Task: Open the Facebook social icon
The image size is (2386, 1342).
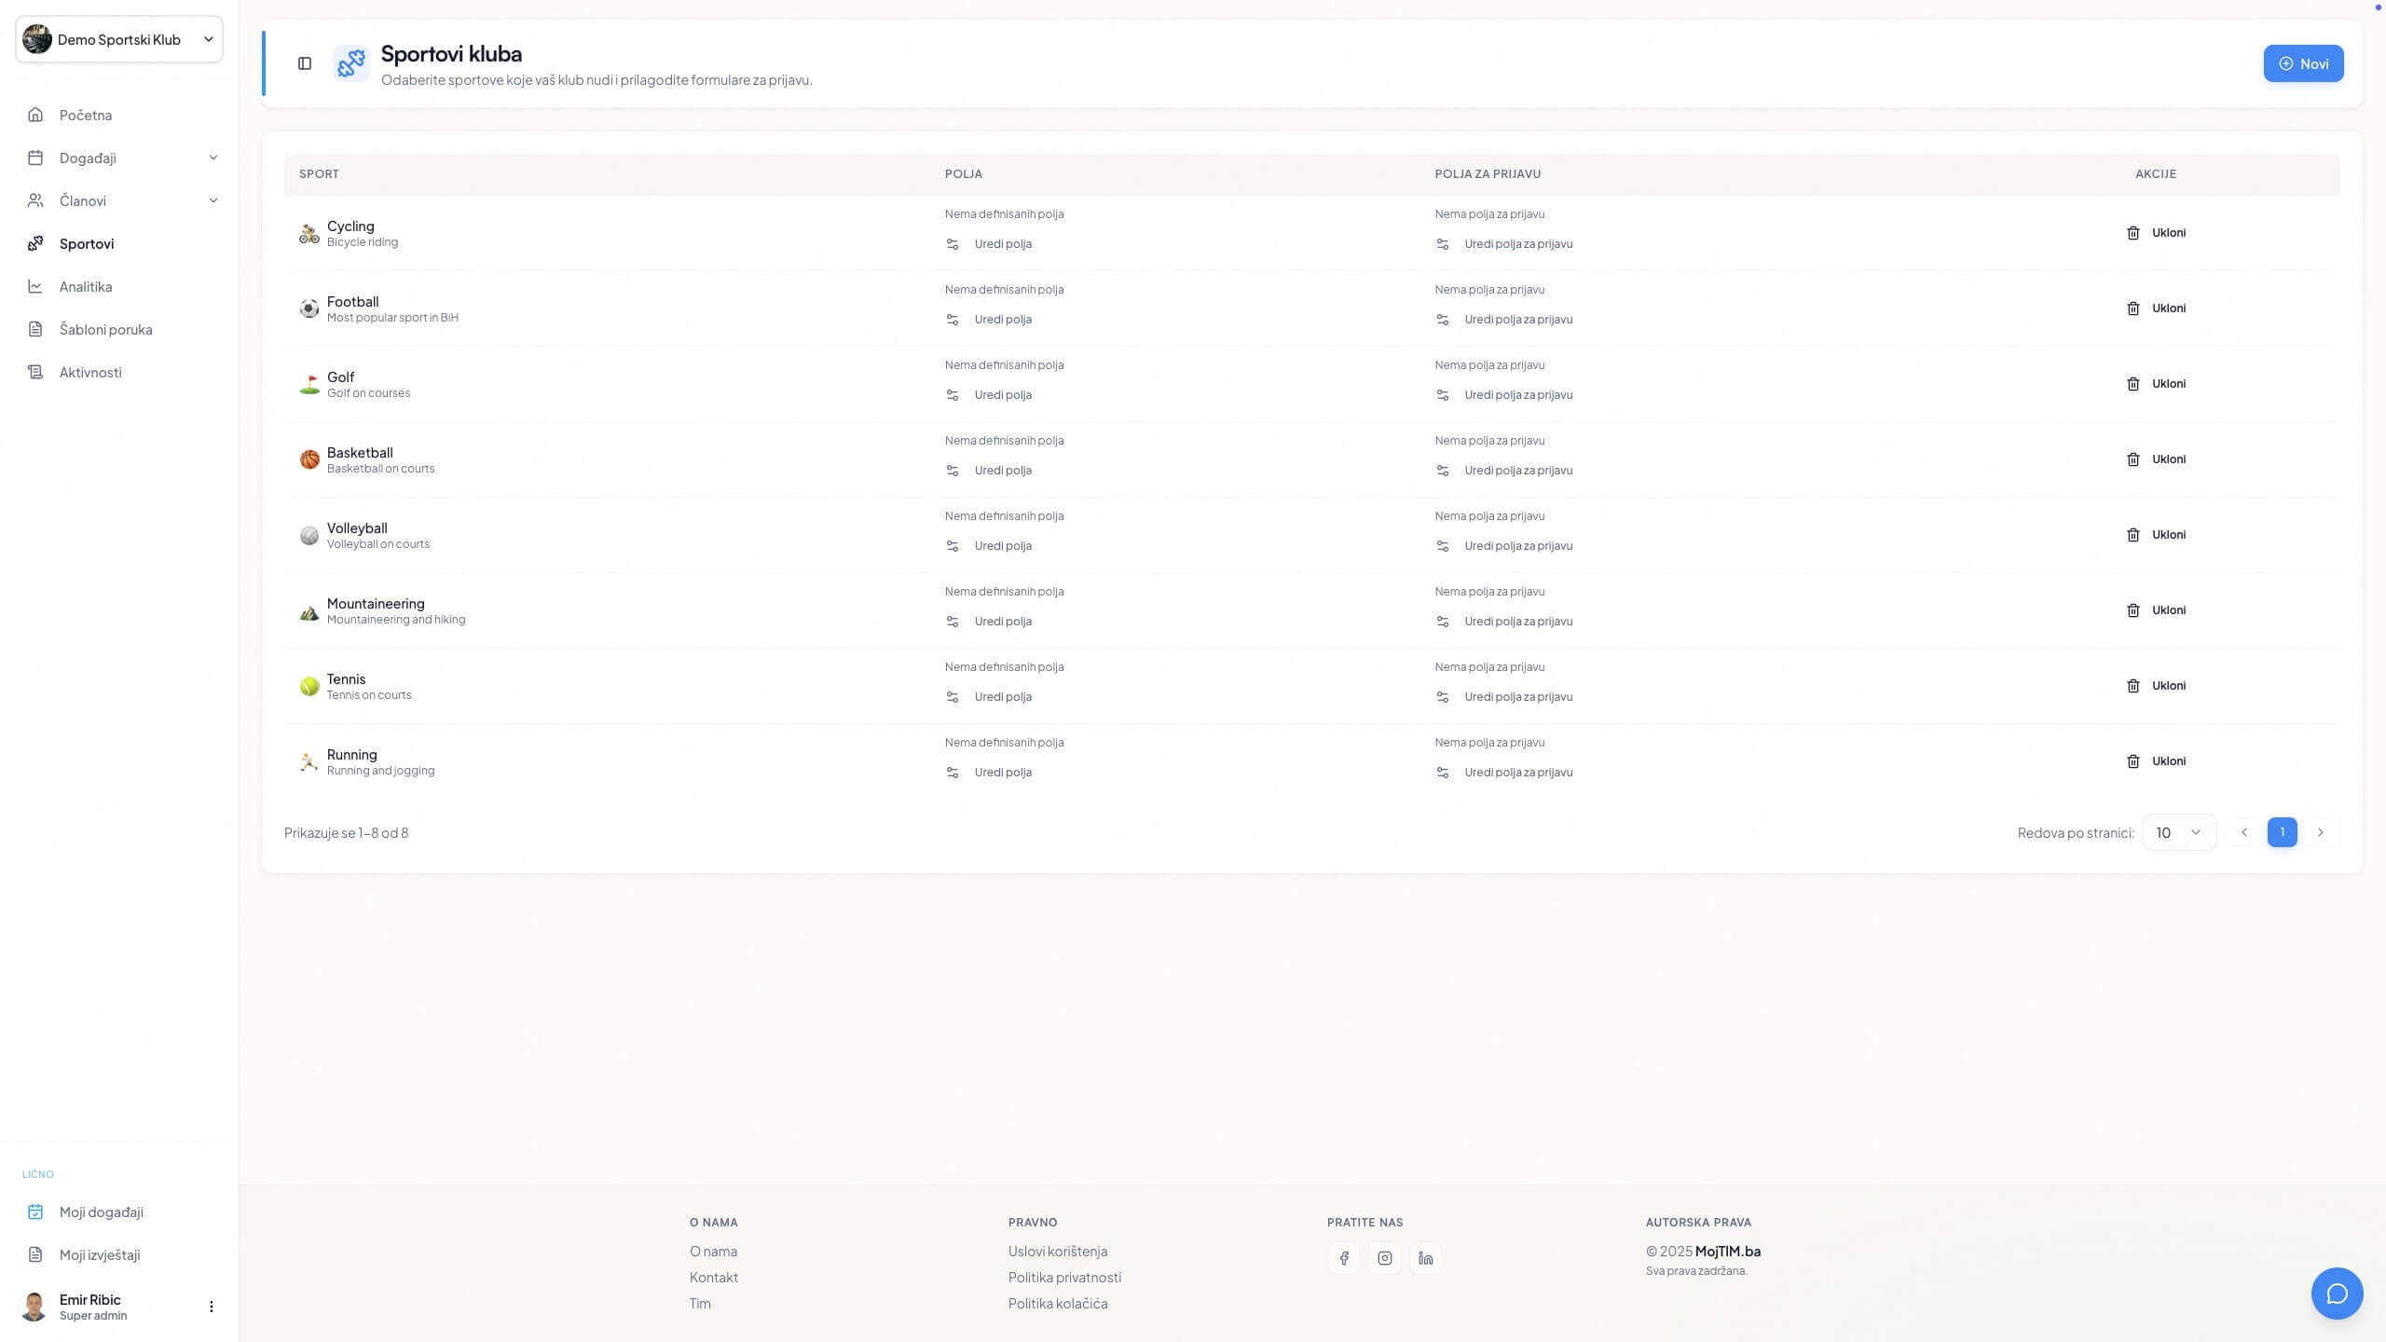Action: point(1344,1258)
